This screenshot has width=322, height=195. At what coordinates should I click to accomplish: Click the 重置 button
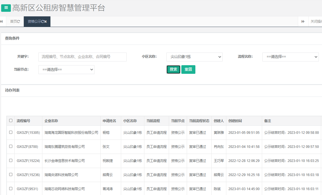188,69
